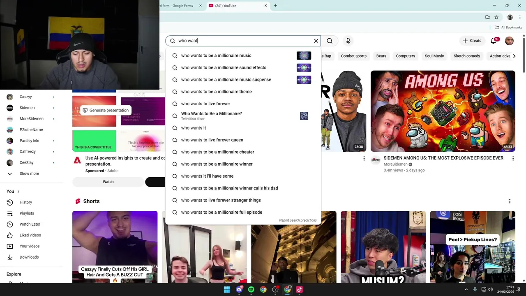Open Liked videos in sidebar
The height and width of the screenshot is (296, 526).
(31, 235)
